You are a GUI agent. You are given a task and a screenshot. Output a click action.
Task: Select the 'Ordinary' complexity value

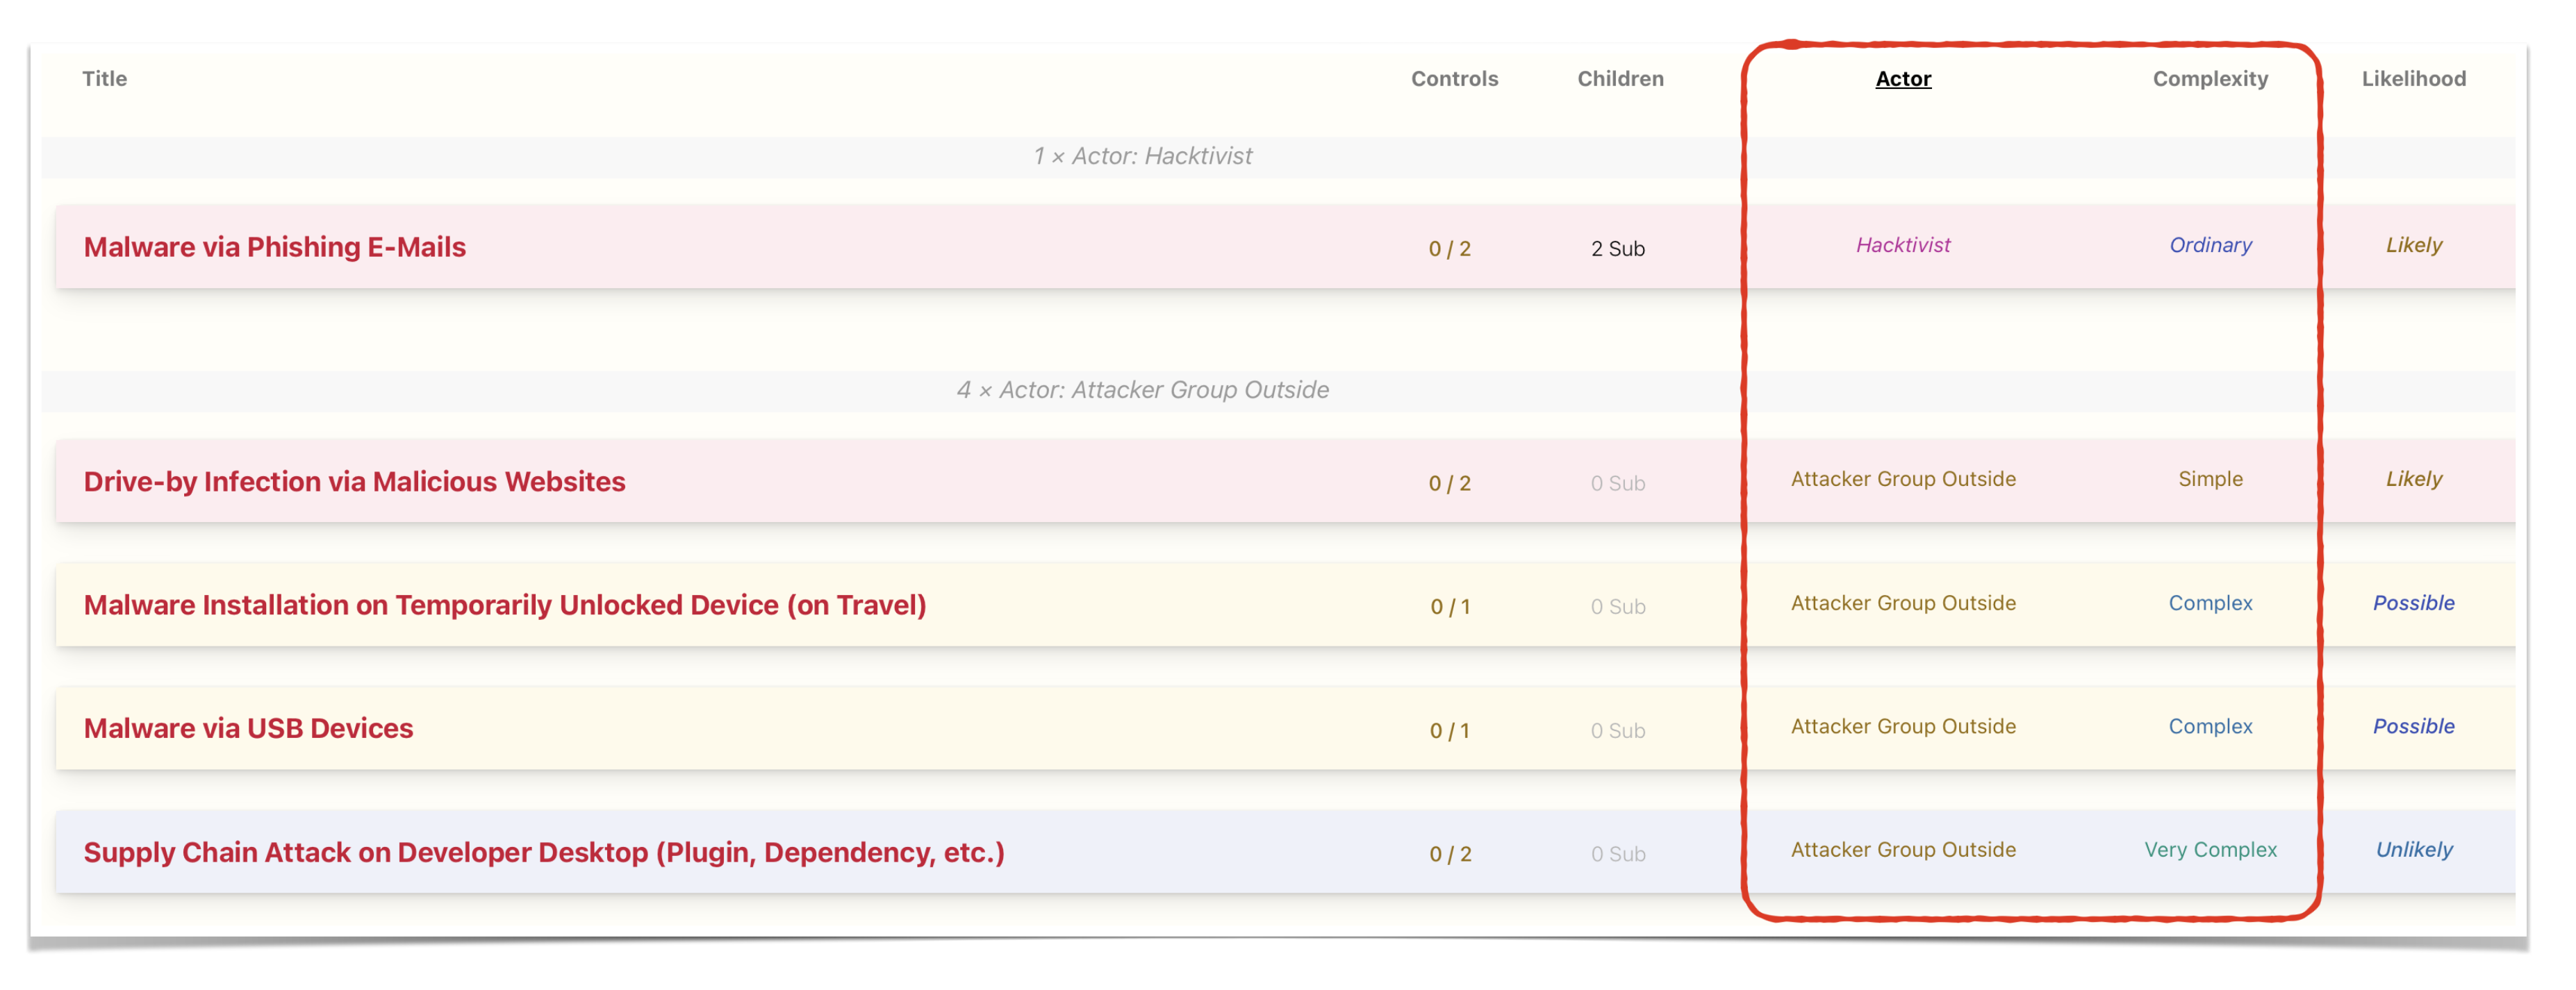tap(2209, 246)
